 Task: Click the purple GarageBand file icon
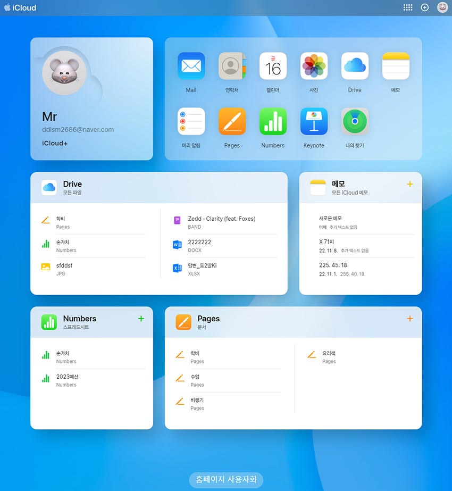tap(177, 220)
